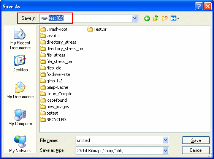Select the file_stress_pa folder
The image size is (214, 159).
pos(56,61)
